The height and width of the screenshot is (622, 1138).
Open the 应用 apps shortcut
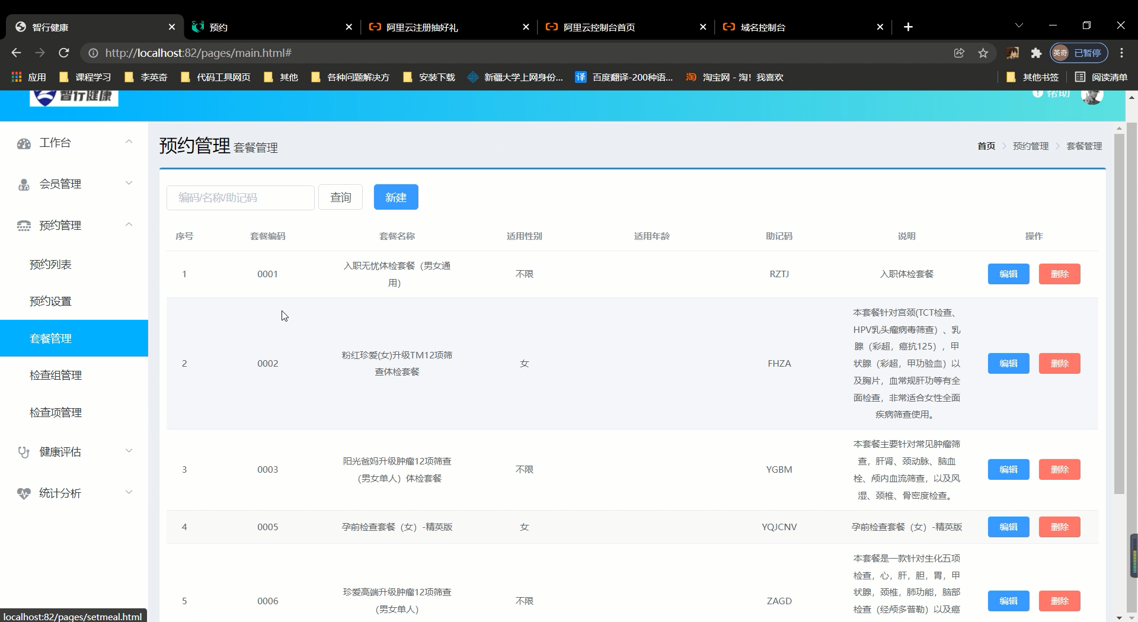tap(29, 77)
